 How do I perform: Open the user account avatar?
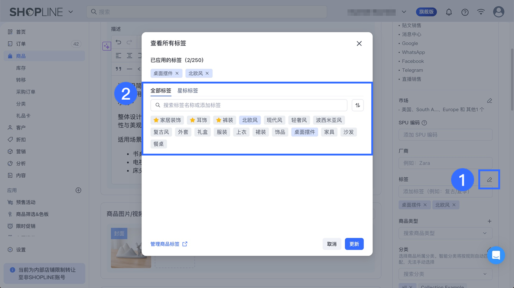(x=499, y=12)
